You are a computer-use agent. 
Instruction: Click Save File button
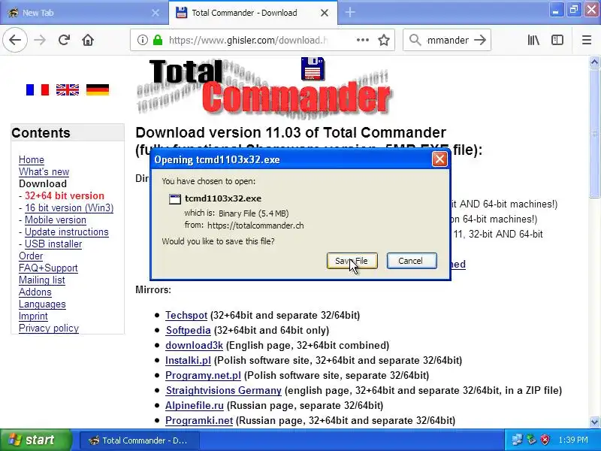click(x=352, y=261)
